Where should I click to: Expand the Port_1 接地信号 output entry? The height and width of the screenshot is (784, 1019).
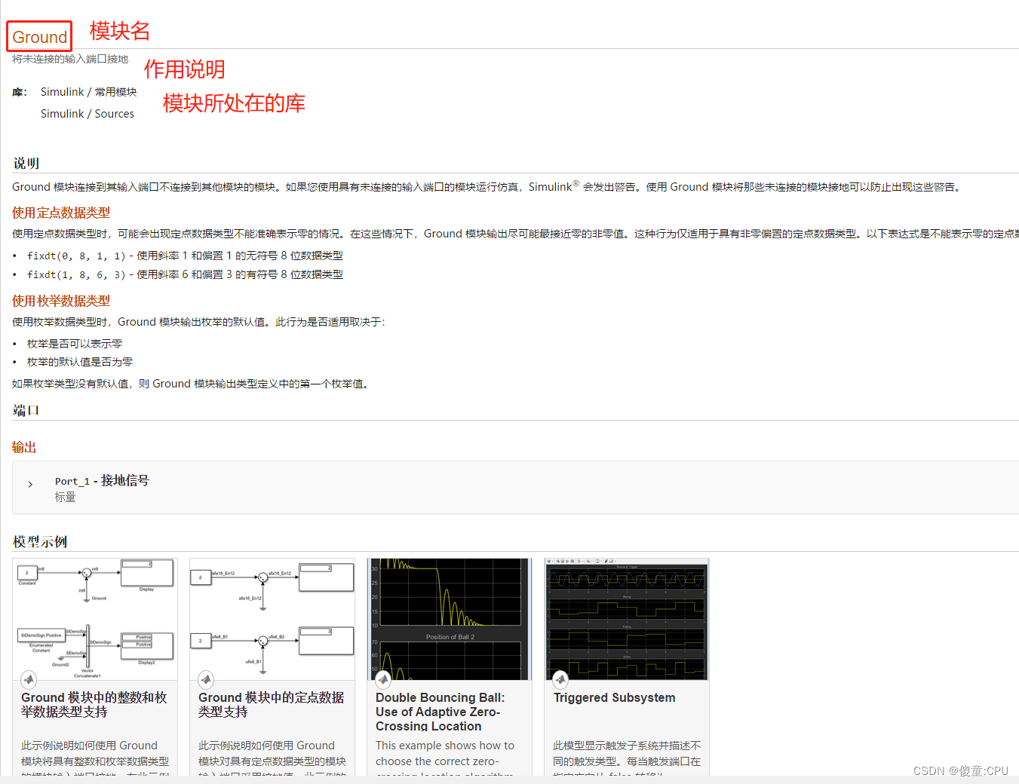(x=30, y=484)
